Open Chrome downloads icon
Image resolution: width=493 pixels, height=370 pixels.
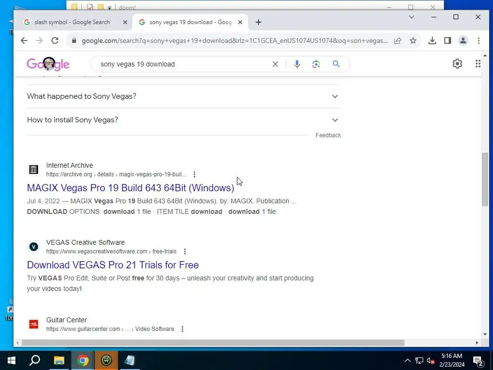(432, 40)
